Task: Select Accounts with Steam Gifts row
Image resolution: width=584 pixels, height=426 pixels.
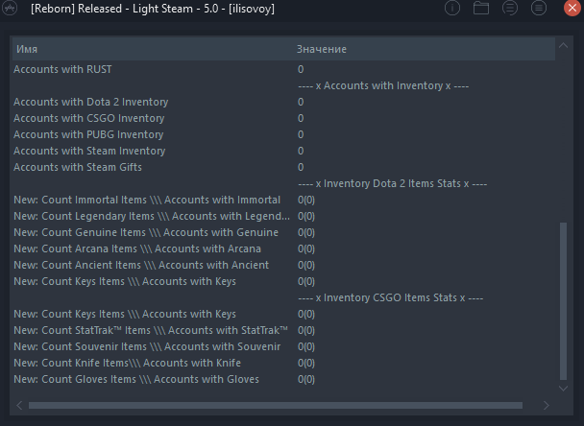Action: [x=283, y=167]
